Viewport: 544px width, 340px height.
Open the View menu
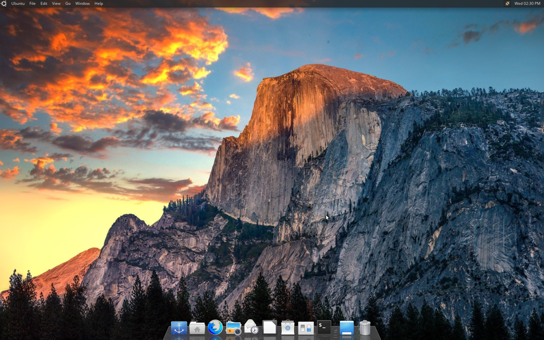coord(56,4)
